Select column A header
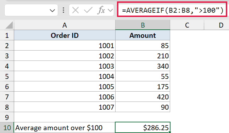Image resolution: width=229 pixels, height=133 pixels. pyautogui.click(x=65, y=25)
